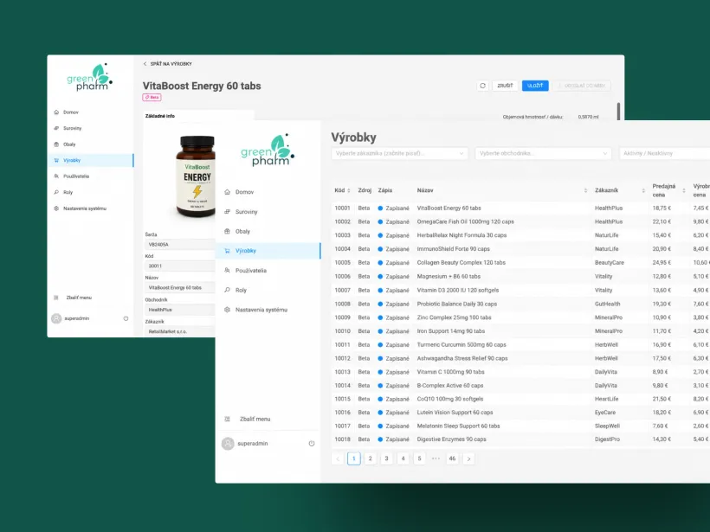Jump to last page 46

click(x=452, y=458)
